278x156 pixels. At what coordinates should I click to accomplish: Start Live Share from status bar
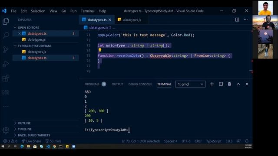click(x=31, y=141)
